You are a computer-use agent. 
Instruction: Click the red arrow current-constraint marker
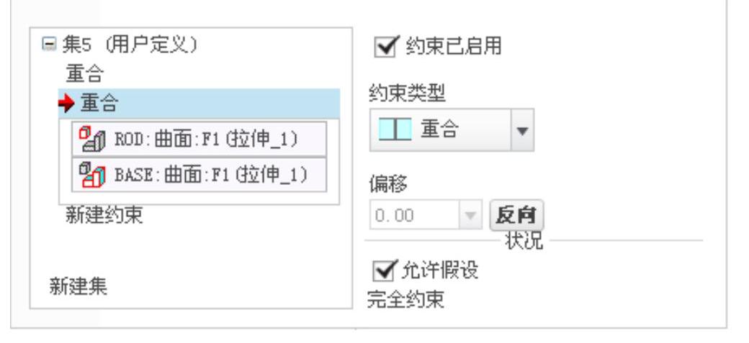click(x=68, y=104)
